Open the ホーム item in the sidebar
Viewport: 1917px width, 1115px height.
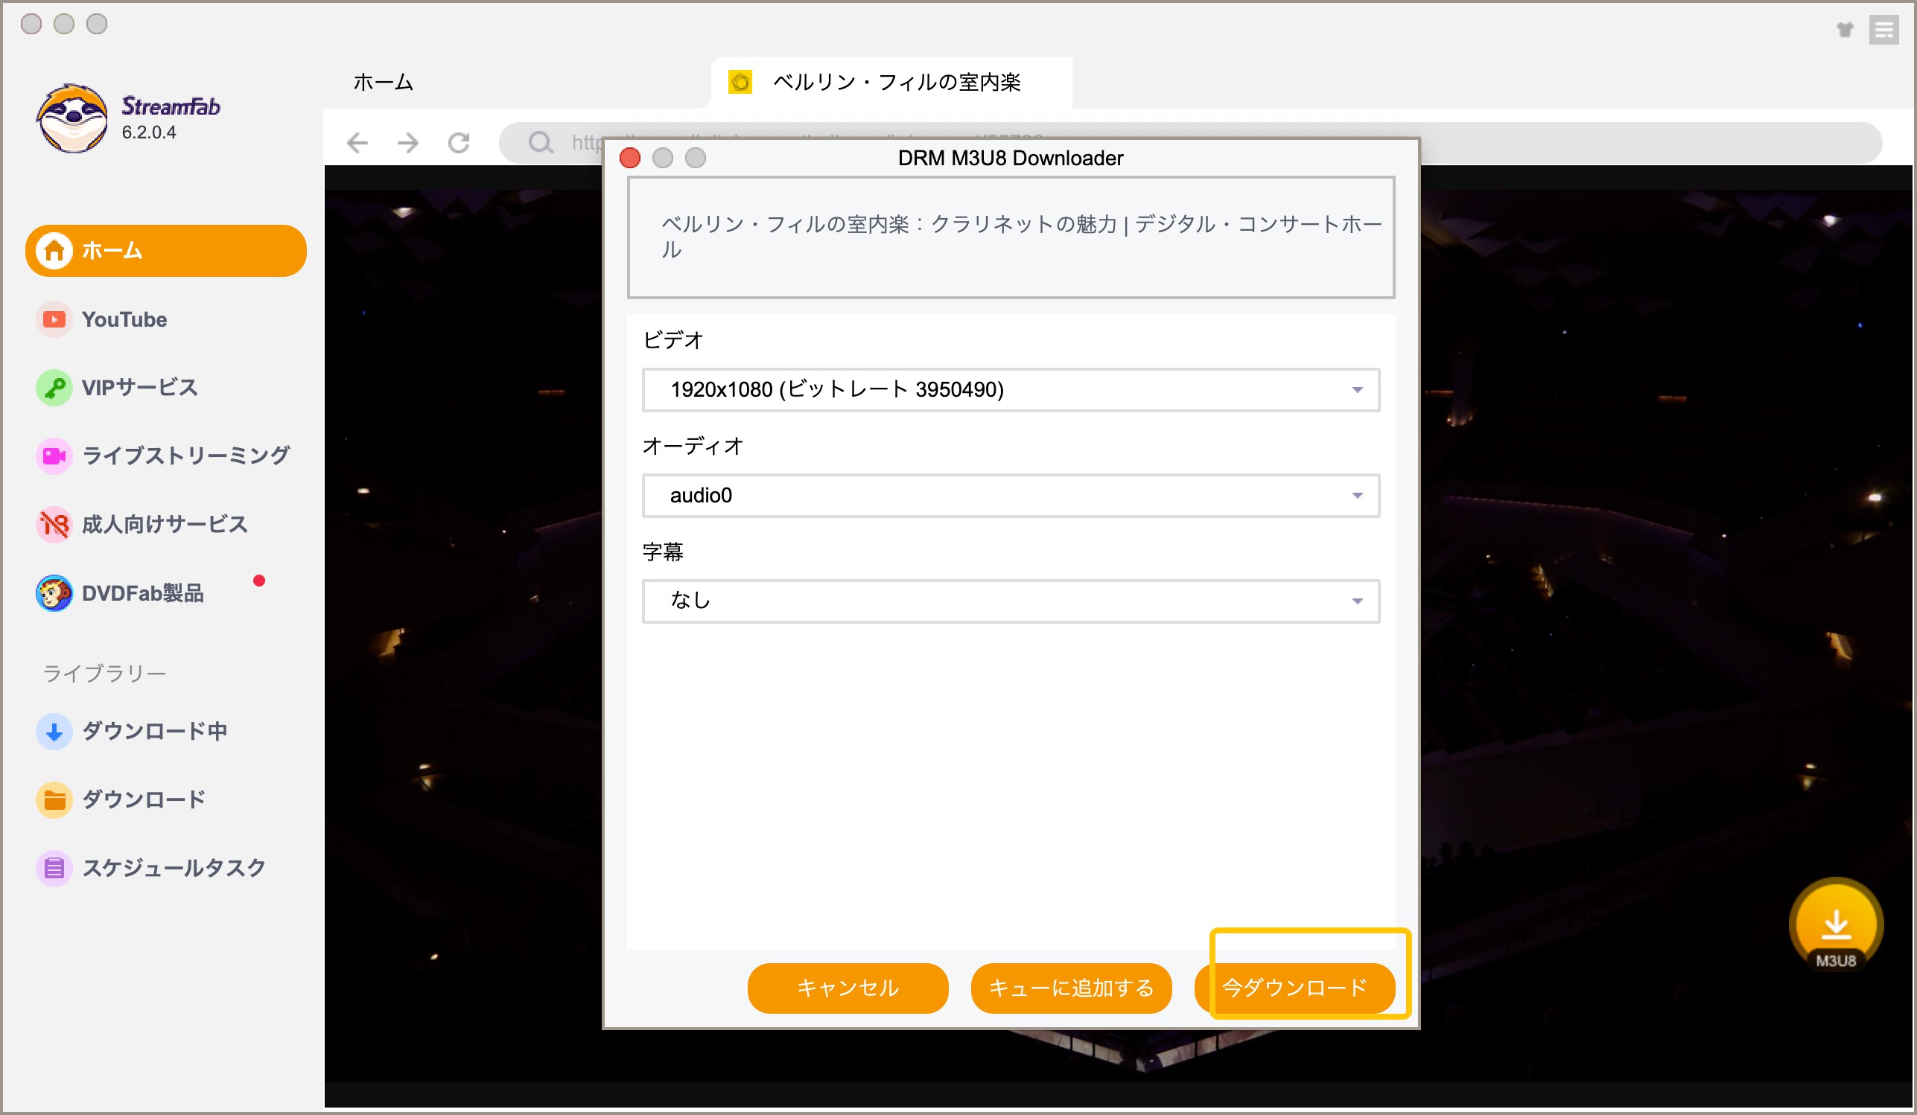tap(166, 250)
